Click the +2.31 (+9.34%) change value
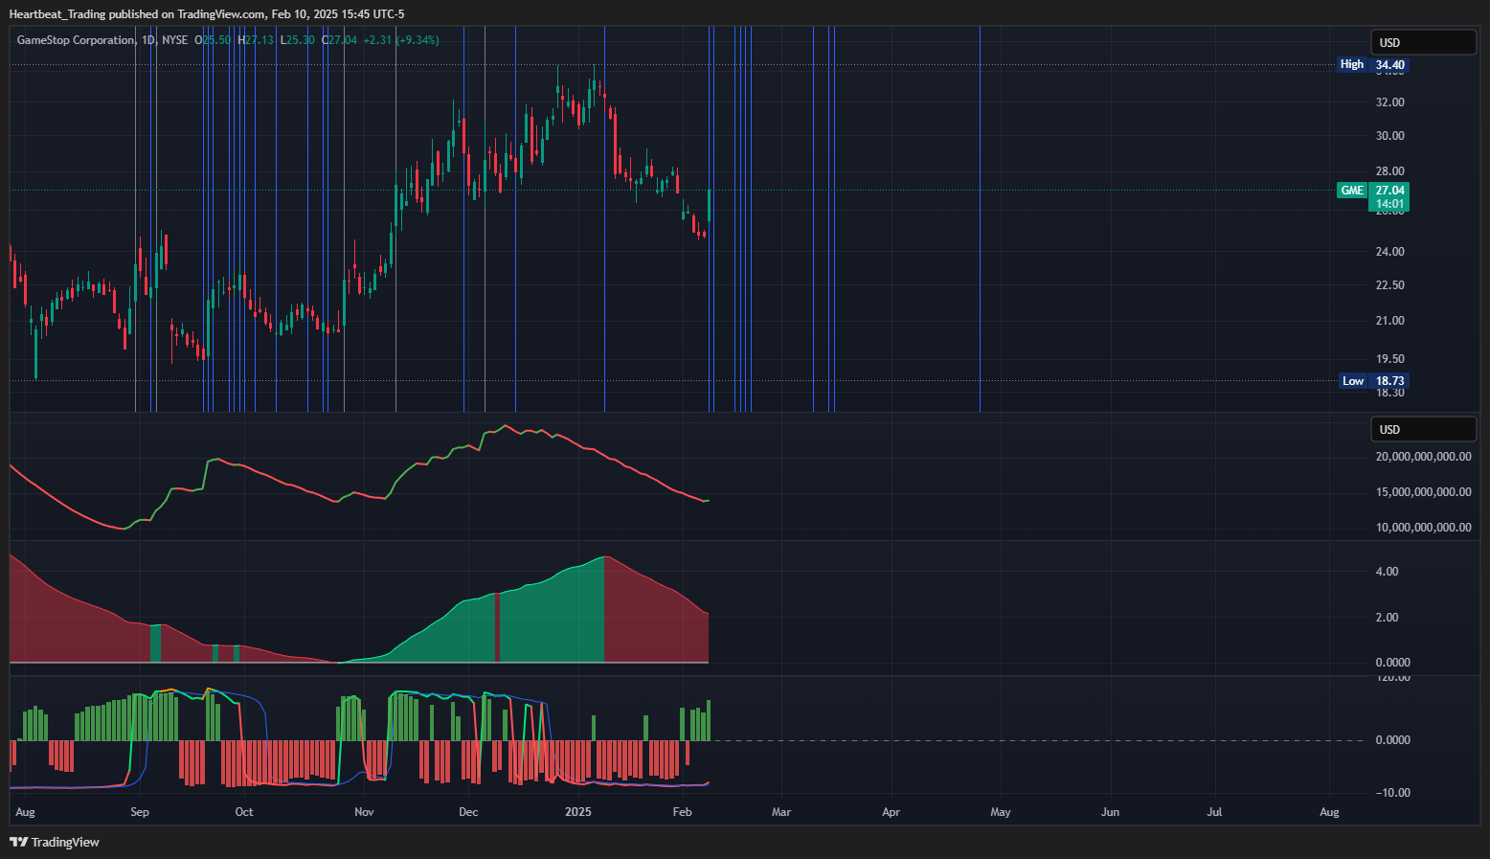Viewport: 1490px width, 859px height. (x=401, y=40)
